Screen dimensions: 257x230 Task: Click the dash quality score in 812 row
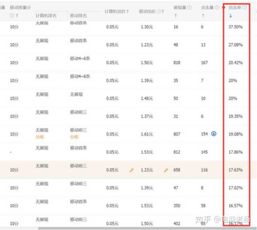[11, 152]
